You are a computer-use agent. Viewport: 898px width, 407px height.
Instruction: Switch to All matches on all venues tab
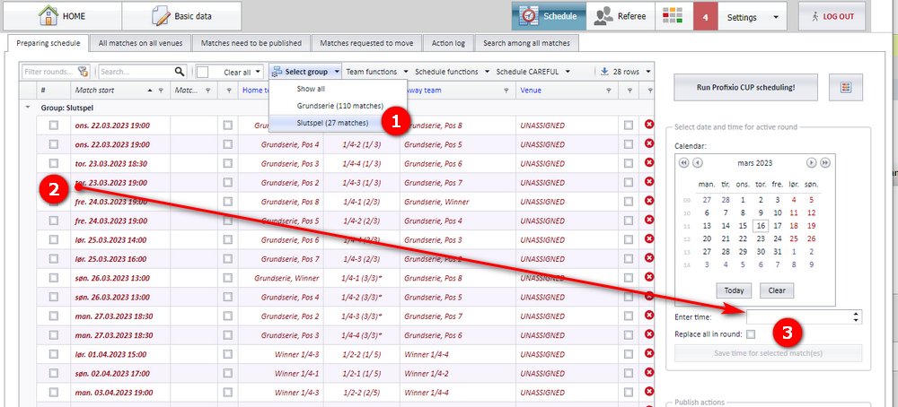pos(140,43)
